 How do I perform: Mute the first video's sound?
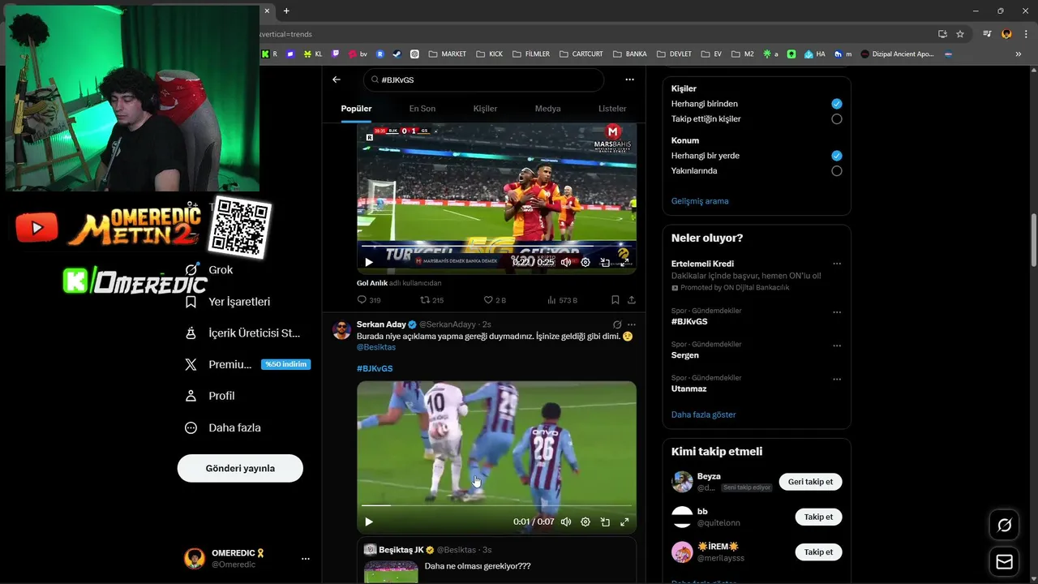[x=566, y=262]
